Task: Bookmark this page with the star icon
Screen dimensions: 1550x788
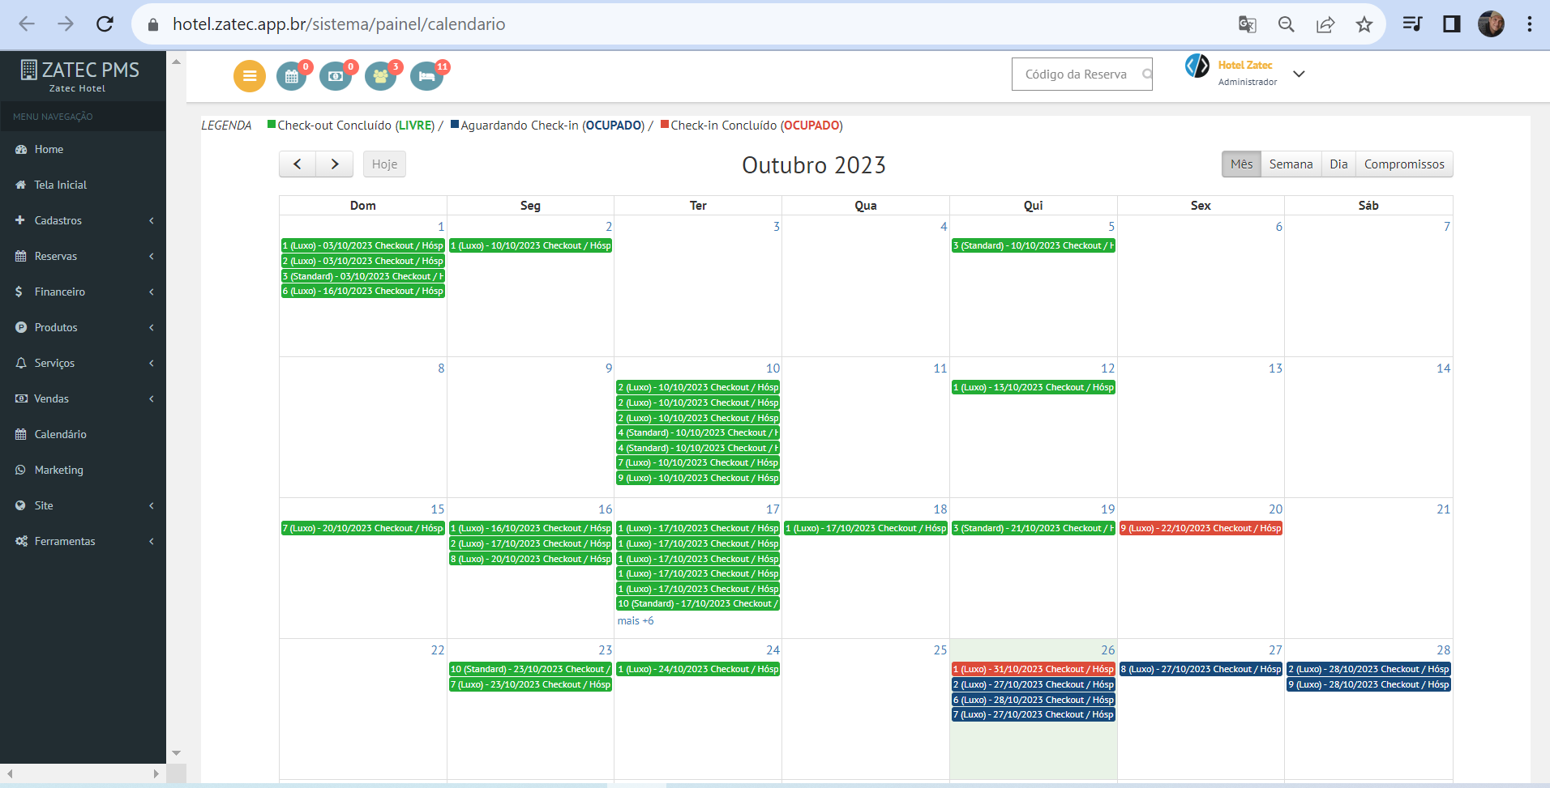Action: [1364, 24]
